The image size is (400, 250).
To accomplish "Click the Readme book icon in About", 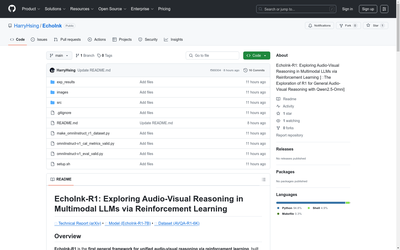I will tap(278, 99).
